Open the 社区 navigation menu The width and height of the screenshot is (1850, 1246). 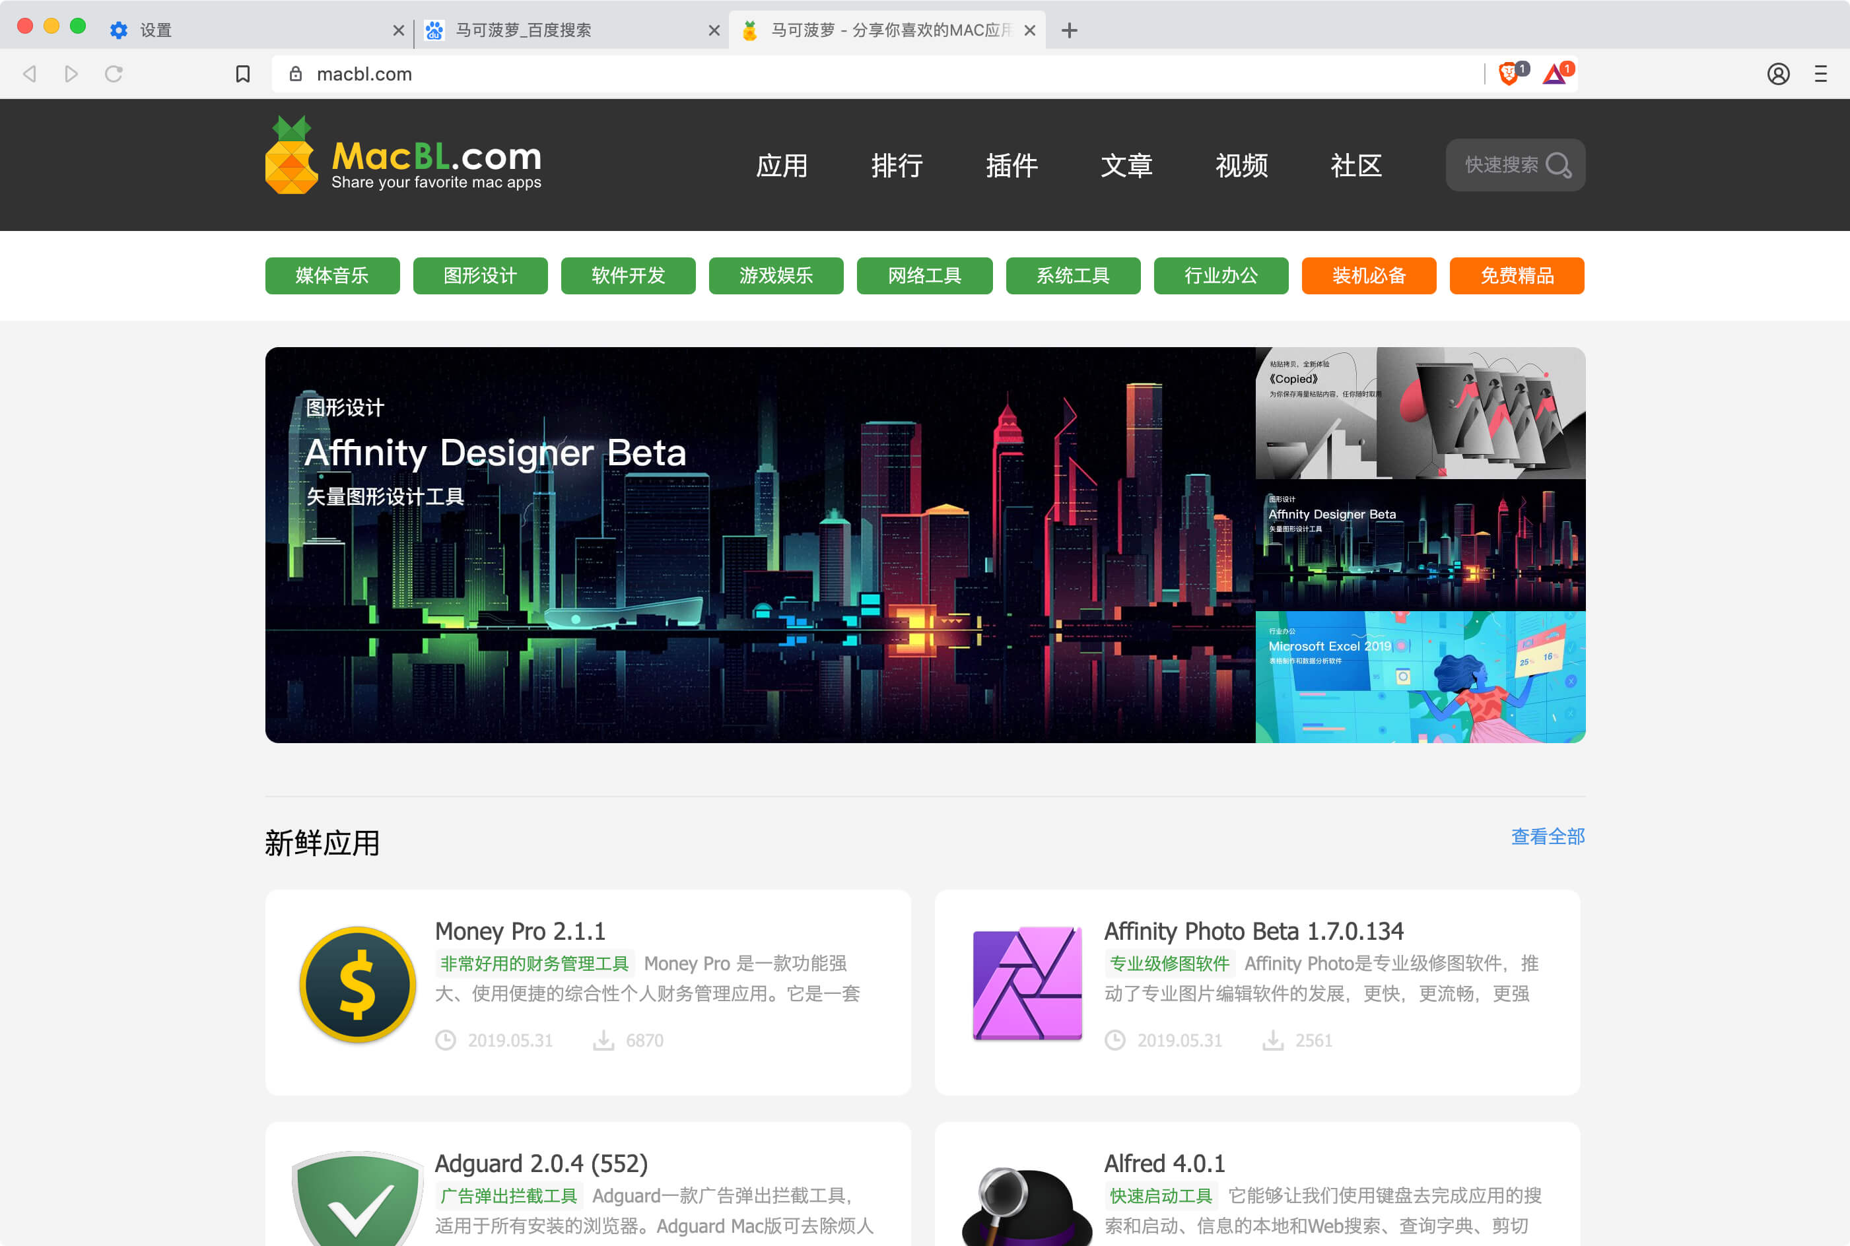(x=1356, y=165)
